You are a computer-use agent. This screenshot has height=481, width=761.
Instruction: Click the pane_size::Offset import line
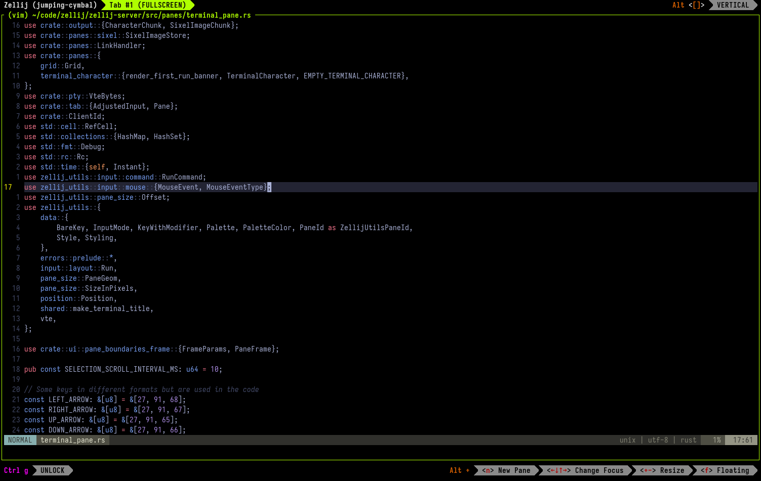[x=97, y=197]
